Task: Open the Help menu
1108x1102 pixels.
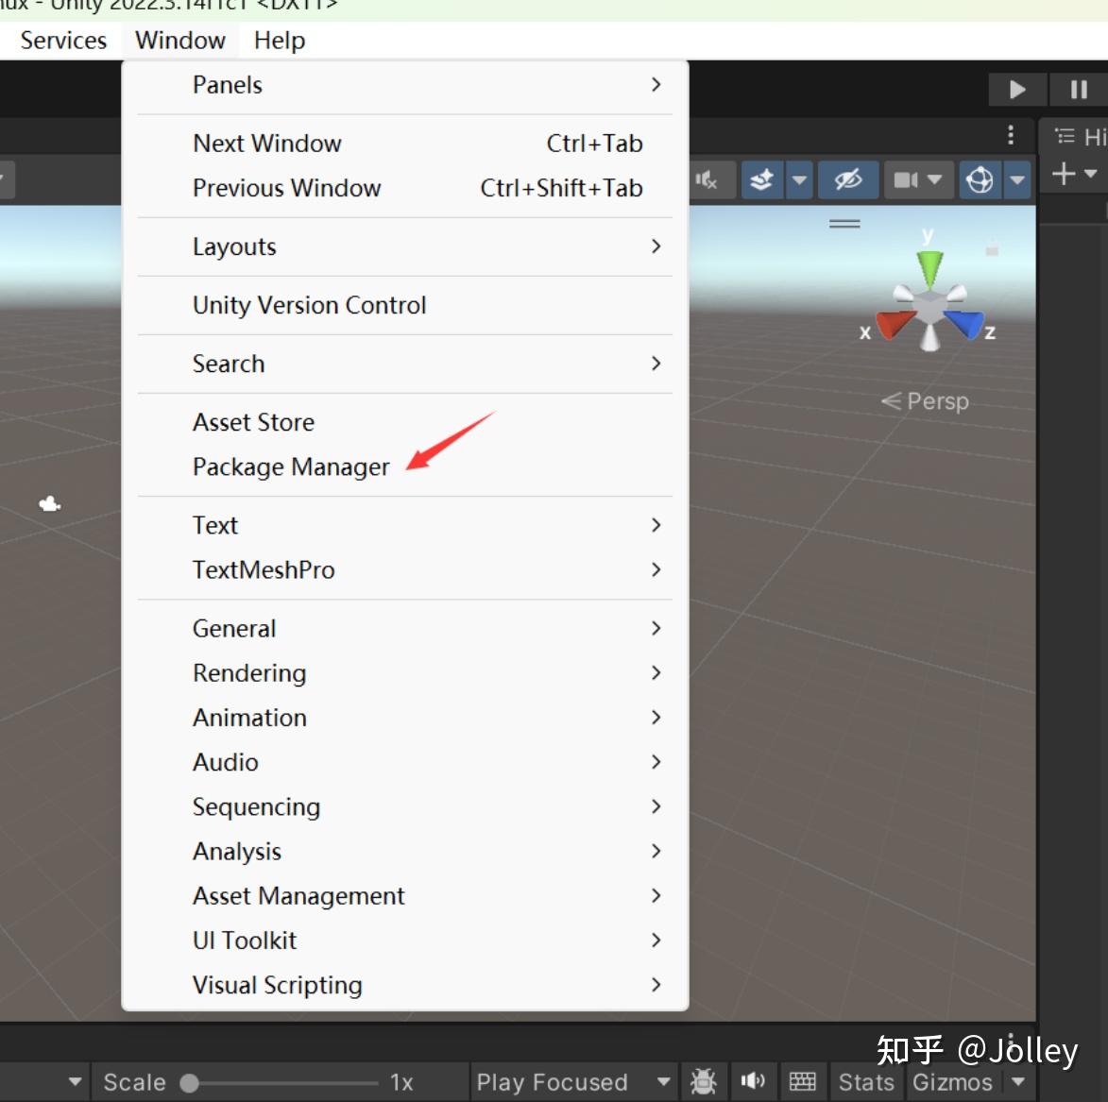Action: (x=278, y=40)
